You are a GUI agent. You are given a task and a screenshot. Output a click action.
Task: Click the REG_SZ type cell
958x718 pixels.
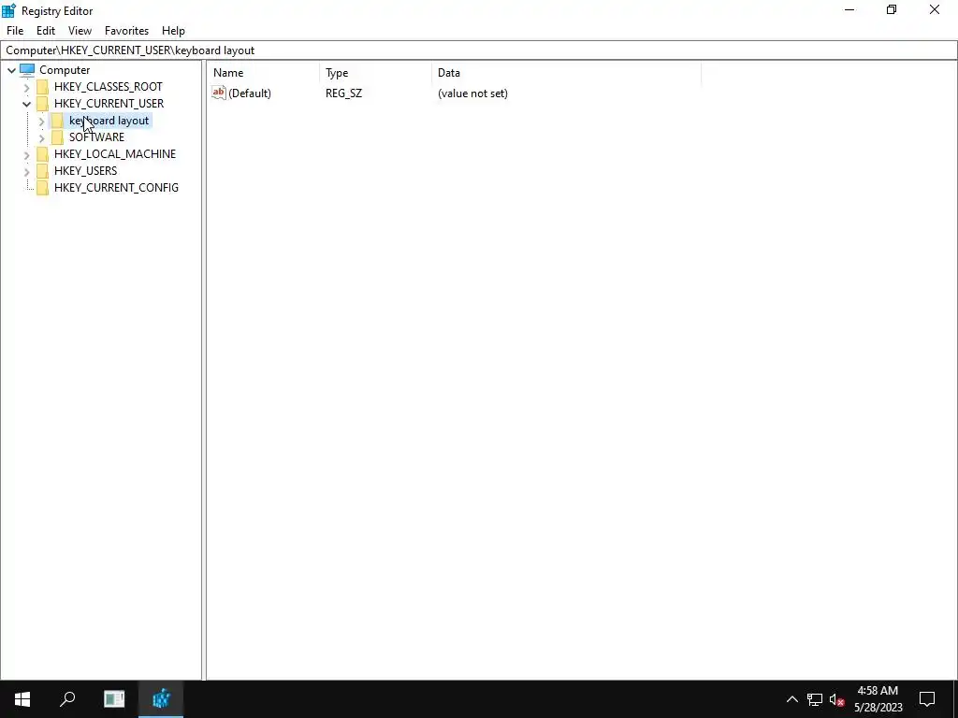point(343,93)
